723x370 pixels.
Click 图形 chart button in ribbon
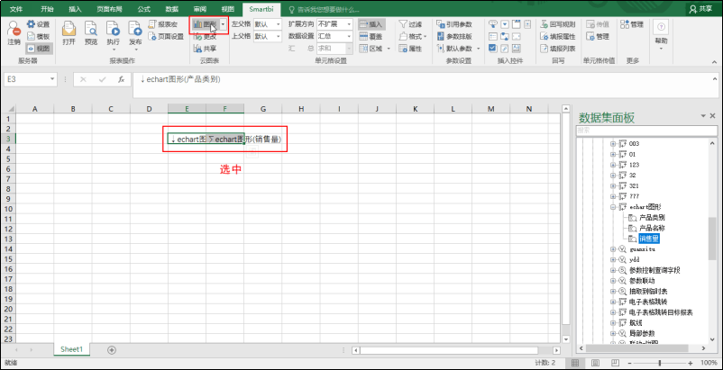click(206, 24)
